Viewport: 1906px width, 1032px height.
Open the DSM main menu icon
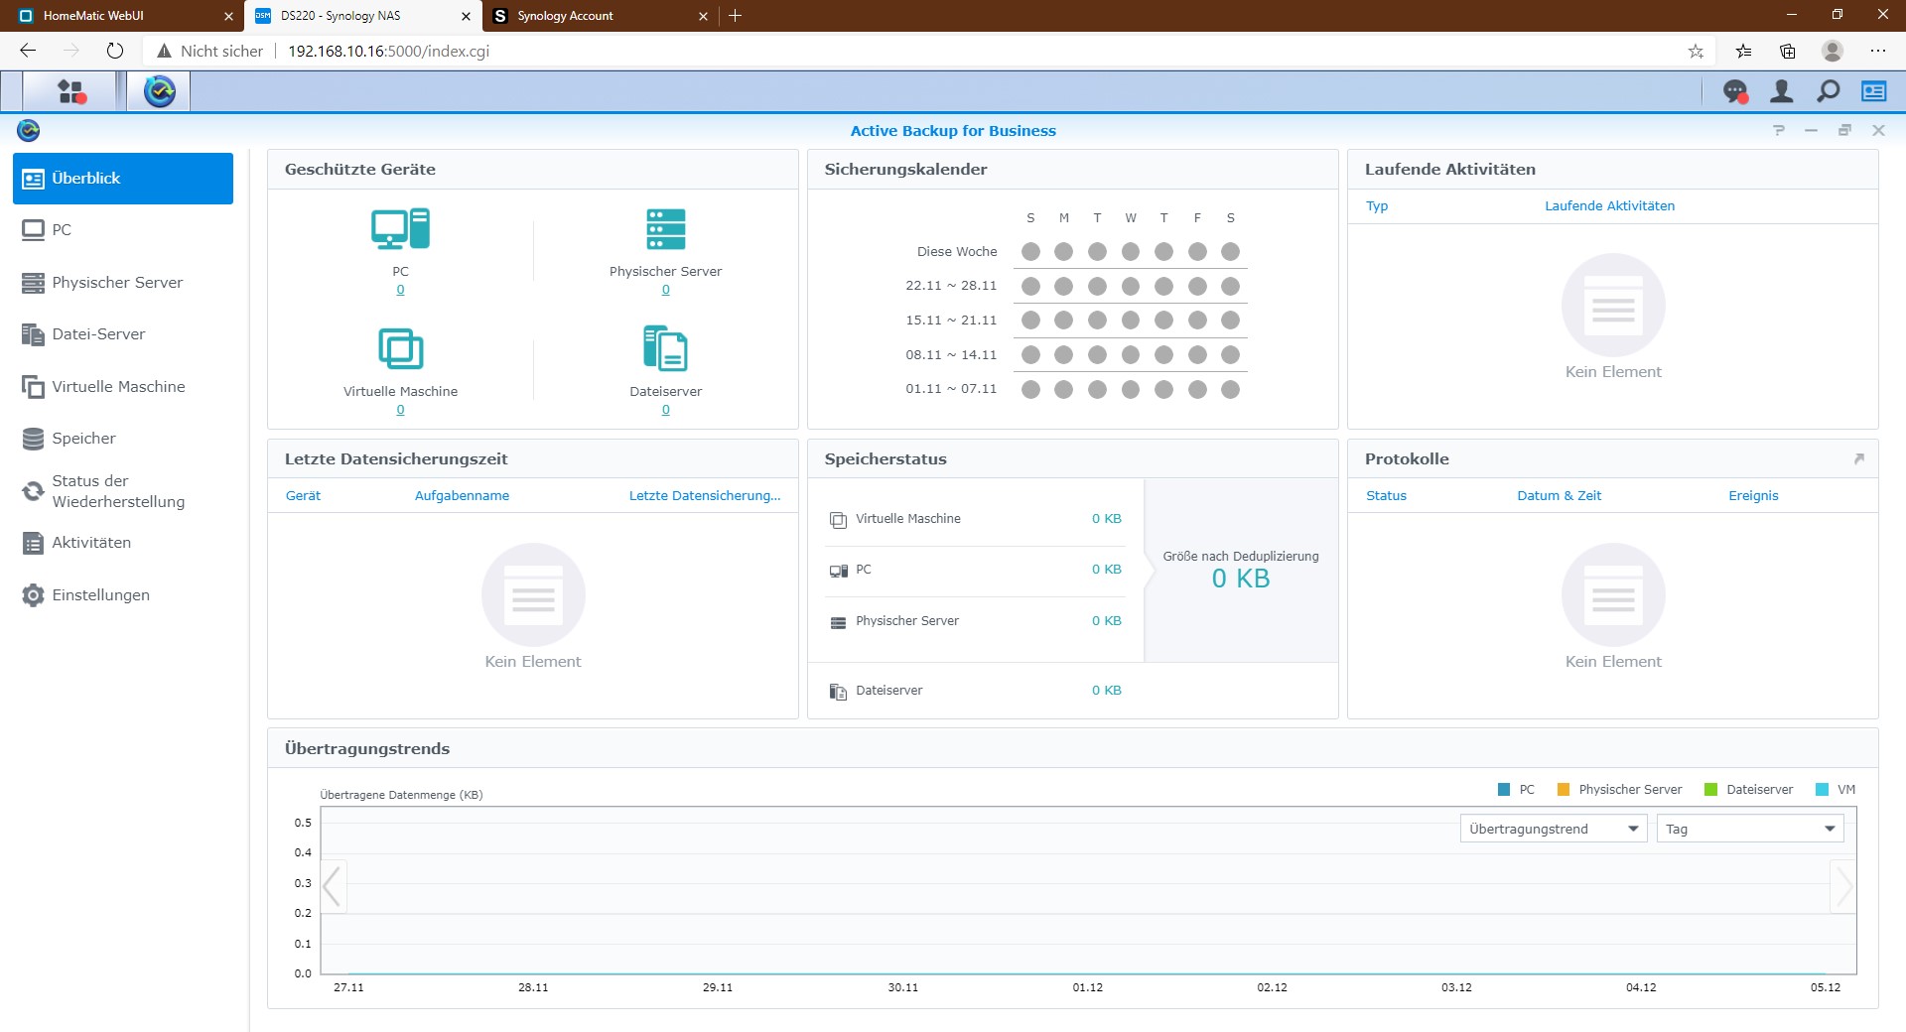pyautogui.click(x=70, y=91)
